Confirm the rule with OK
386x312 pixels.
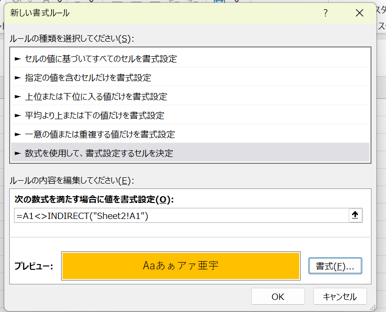click(278, 296)
